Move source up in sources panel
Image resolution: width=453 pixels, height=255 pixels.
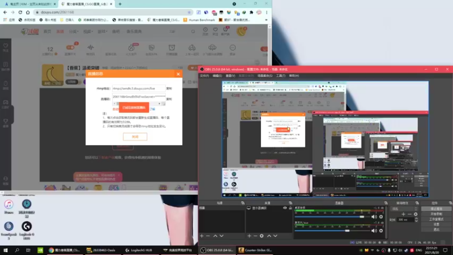coord(269,236)
